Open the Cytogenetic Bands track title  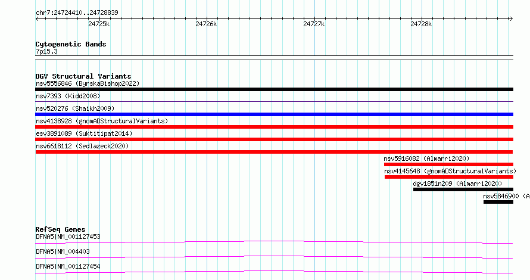[71, 44]
